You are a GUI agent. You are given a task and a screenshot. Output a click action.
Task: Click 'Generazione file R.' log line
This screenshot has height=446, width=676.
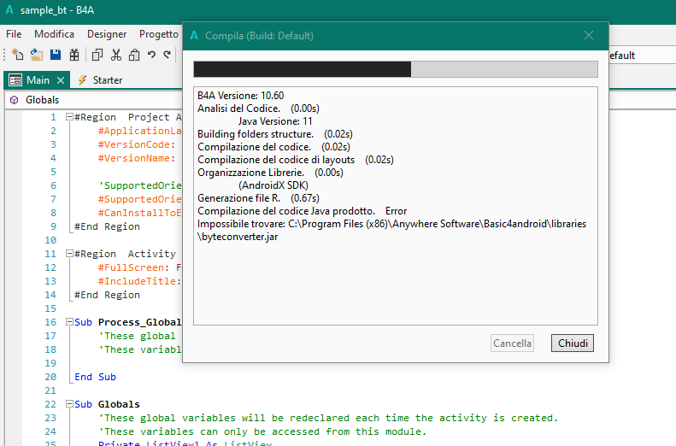pos(258,197)
